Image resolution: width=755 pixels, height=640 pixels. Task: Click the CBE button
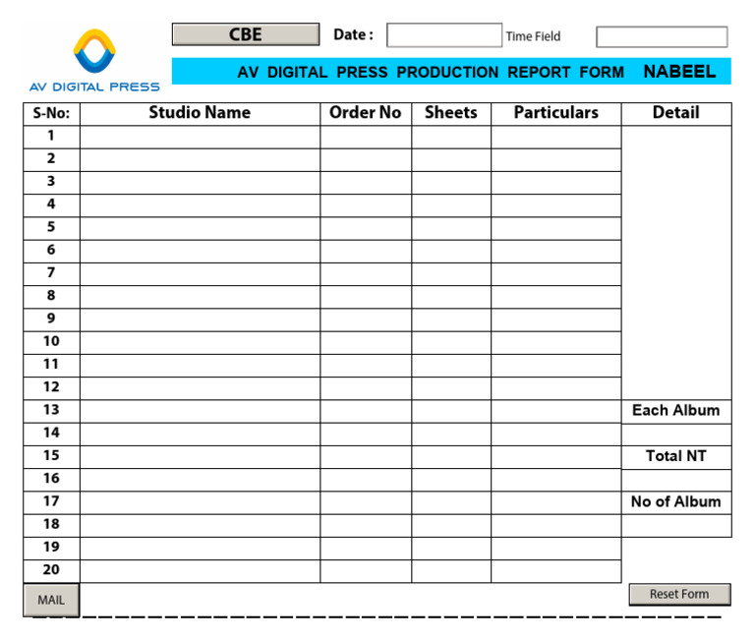(246, 34)
